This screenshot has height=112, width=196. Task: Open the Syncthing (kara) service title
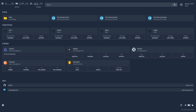[111, 17]
